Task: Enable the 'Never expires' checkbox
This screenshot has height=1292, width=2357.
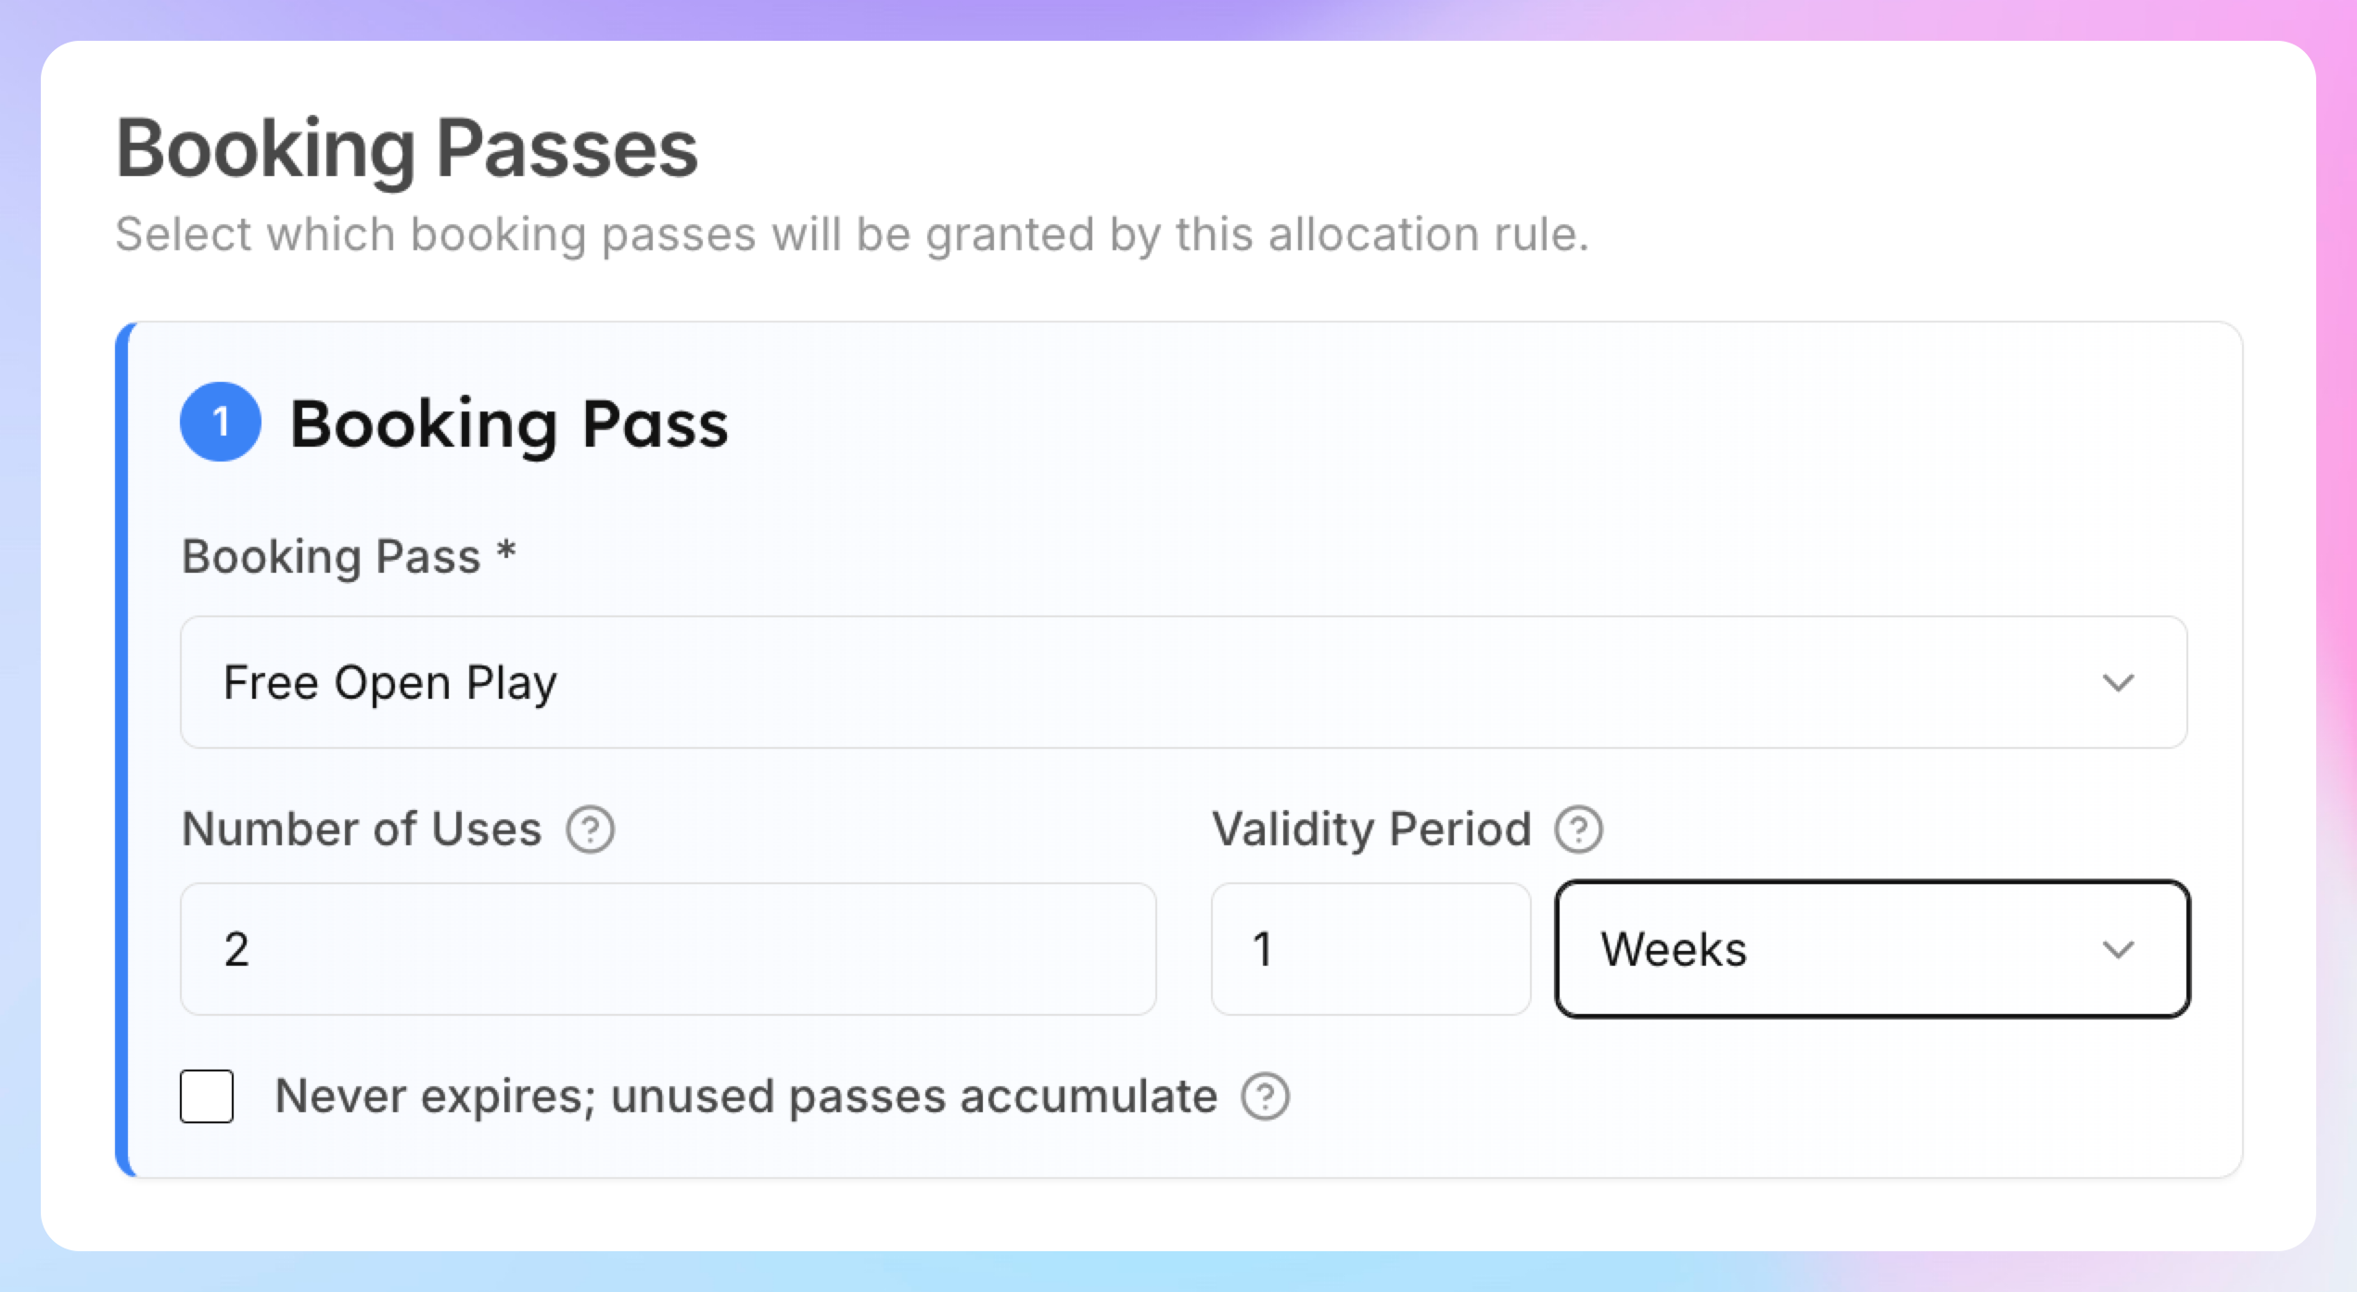Action: [207, 1096]
